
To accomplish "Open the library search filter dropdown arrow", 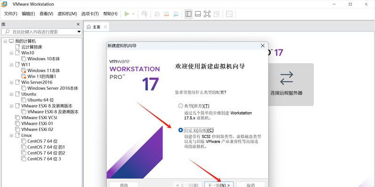I will click(79, 32).
